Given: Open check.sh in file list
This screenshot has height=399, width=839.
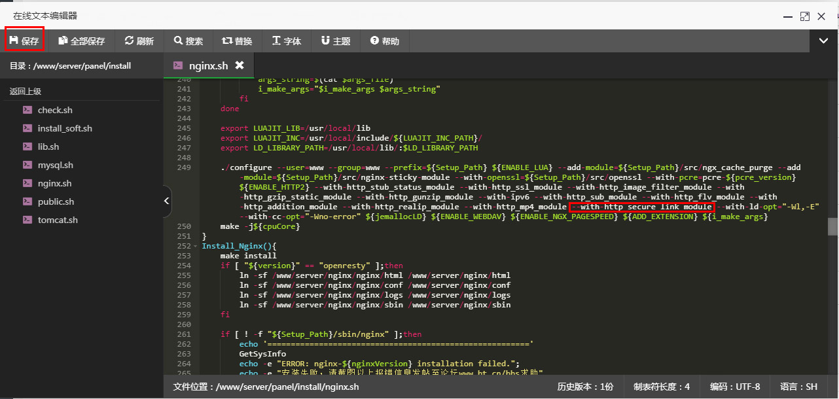Looking at the screenshot, I should (x=55, y=110).
